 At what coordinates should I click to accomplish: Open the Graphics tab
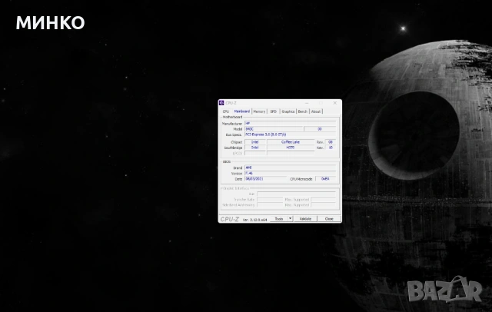coord(288,111)
